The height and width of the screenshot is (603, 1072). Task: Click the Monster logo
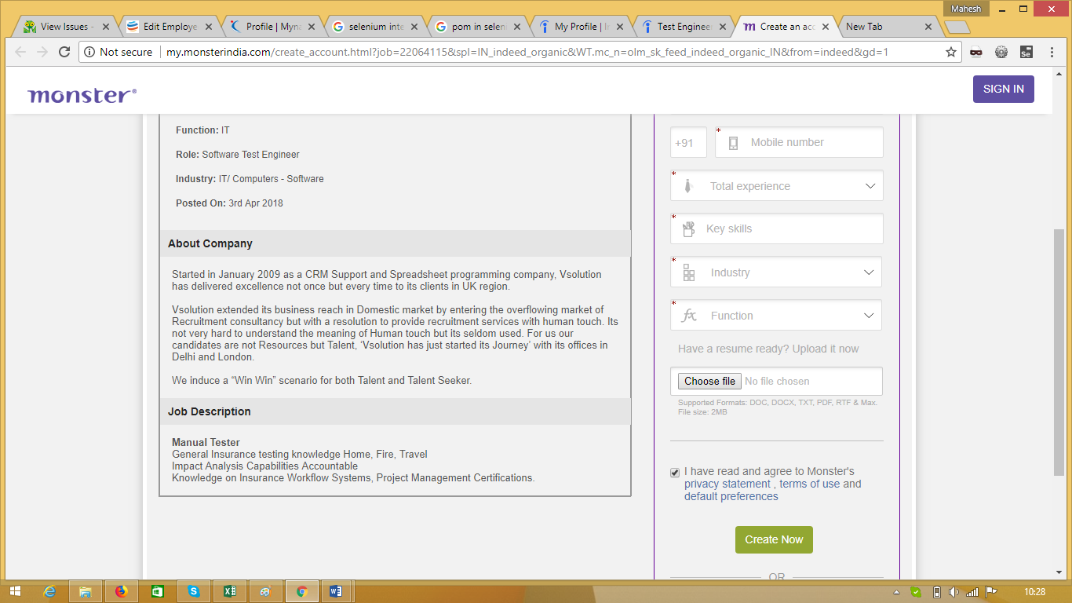click(x=82, y=95)
